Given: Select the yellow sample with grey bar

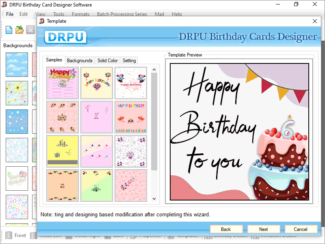Looking at the screenshot, I should 63,151.
